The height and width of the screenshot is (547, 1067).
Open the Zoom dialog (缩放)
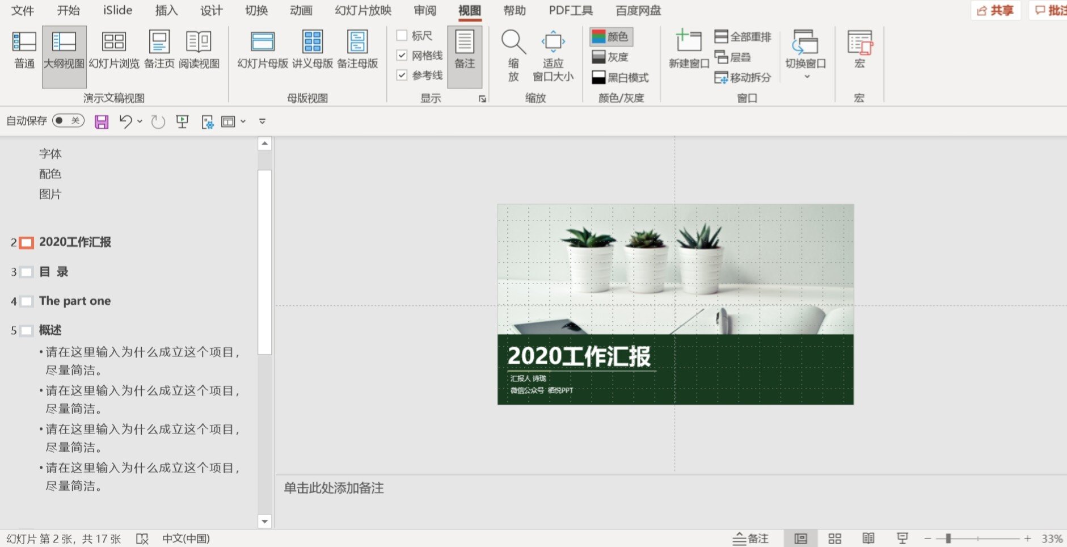tap(513, 56)
